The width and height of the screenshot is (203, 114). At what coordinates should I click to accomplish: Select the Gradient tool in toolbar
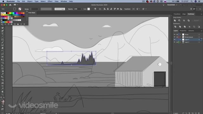pyautogui.click(x=2, y=71)
